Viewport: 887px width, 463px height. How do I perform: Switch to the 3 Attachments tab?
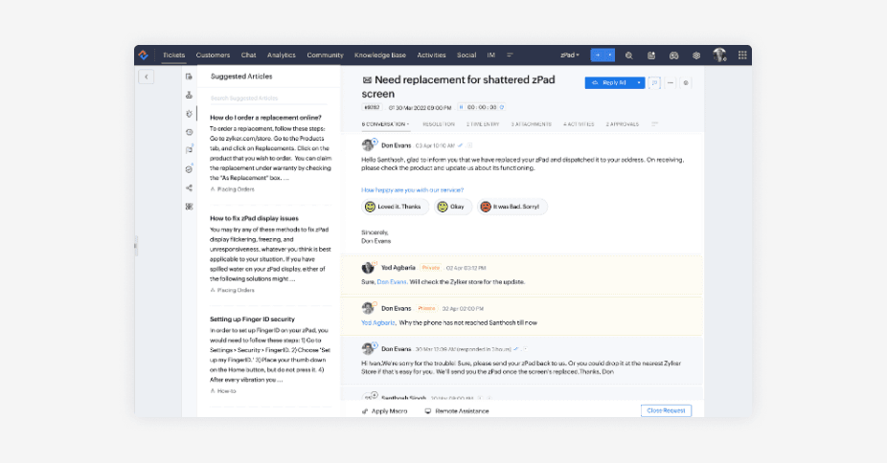coord(532,124)
